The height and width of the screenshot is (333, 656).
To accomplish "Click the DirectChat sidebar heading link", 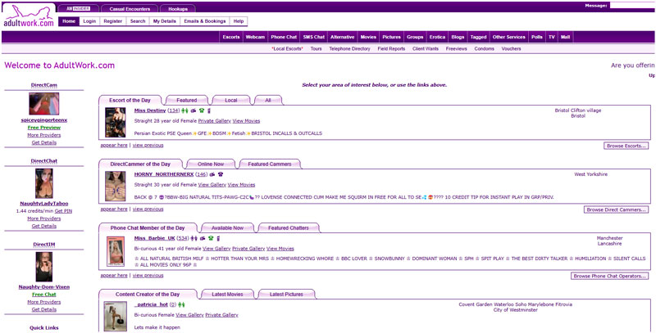I will [x=44, y=160].
